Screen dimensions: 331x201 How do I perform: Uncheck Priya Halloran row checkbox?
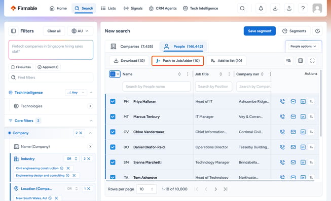pos(113,101)
